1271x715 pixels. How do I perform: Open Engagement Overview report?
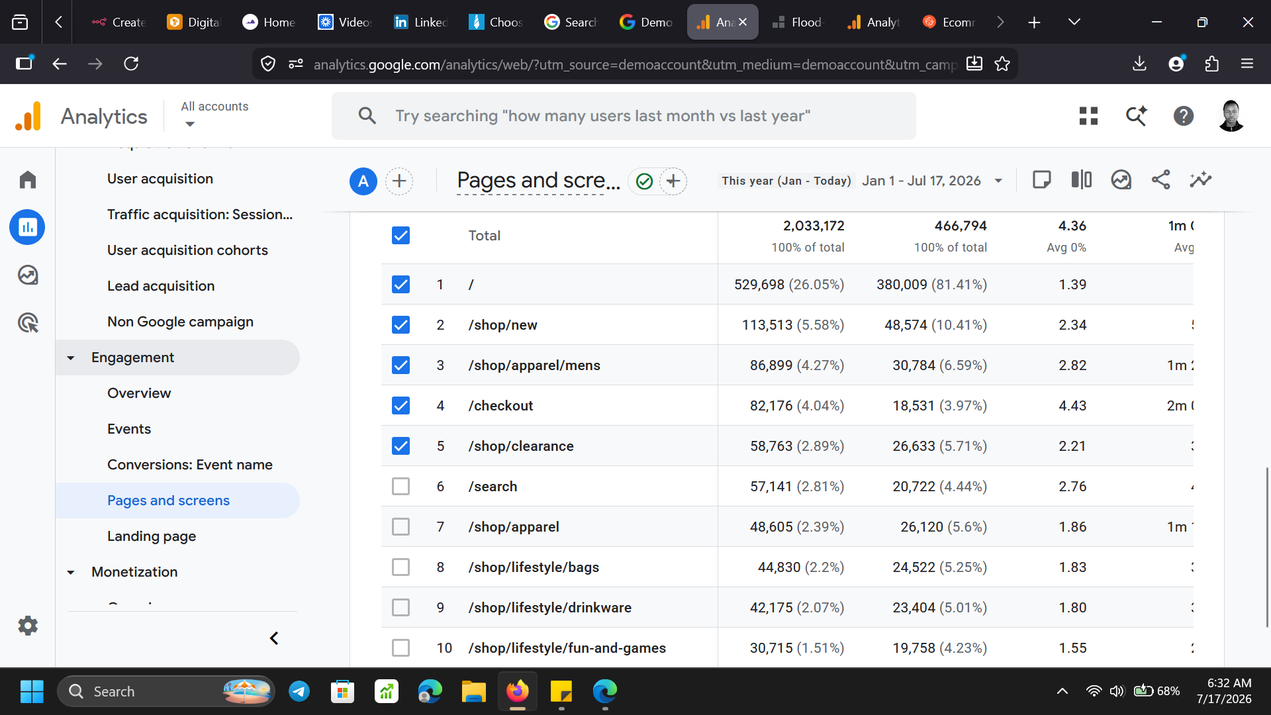tap(139, 393)
